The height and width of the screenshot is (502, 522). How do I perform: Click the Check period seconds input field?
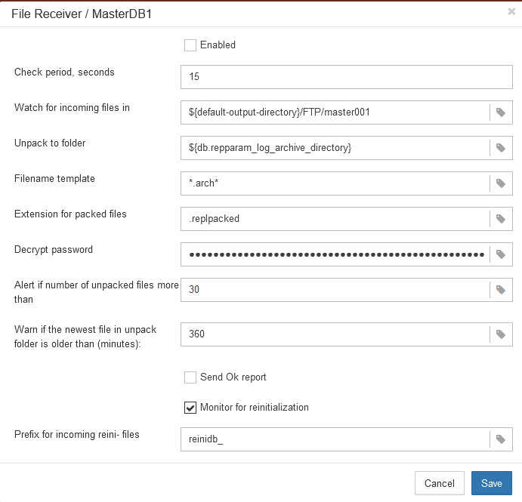[x=346, y=77]
